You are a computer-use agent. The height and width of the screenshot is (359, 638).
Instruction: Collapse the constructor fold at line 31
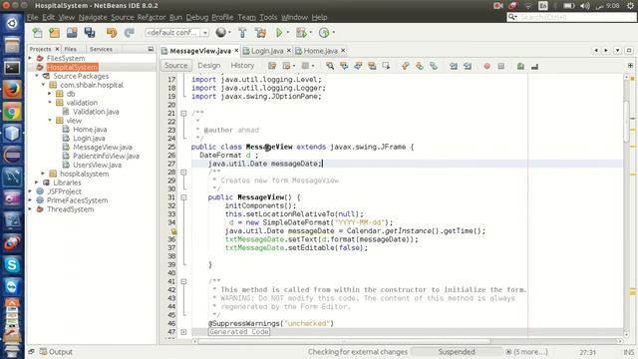pos(183,197)
